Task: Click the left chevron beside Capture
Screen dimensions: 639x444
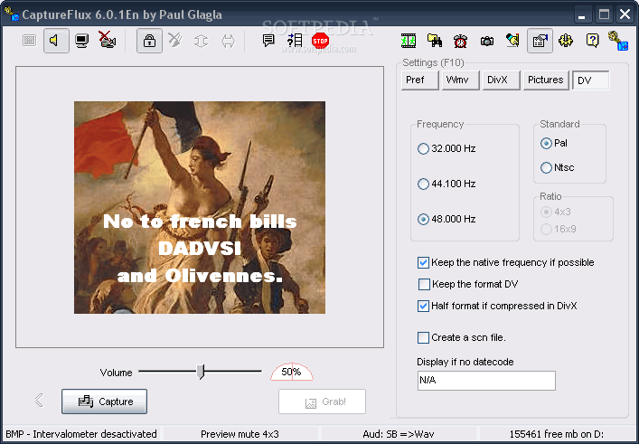Action: pyautogui.click(x=39, y=401)
